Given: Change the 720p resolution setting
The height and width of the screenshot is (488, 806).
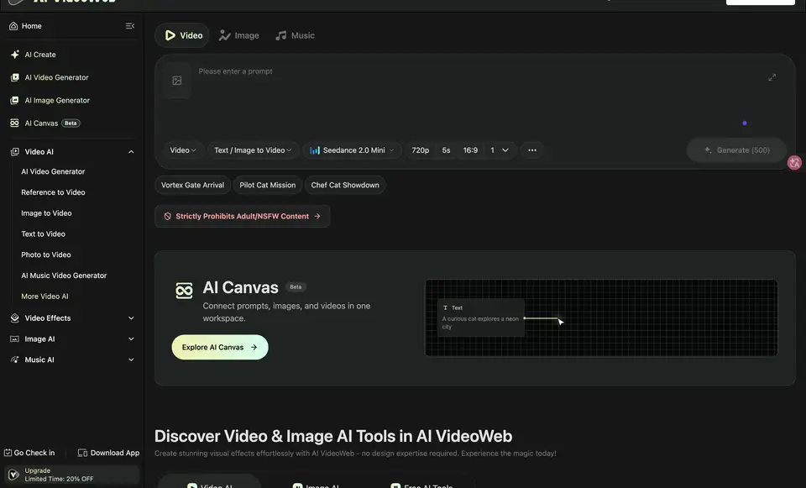Looking at the screenshot, I should click(420, 150).
